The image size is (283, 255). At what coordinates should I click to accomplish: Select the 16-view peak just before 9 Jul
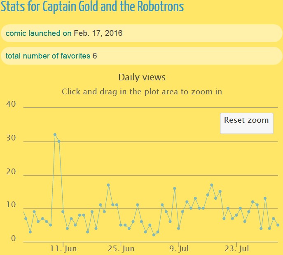tap(175, 188)
